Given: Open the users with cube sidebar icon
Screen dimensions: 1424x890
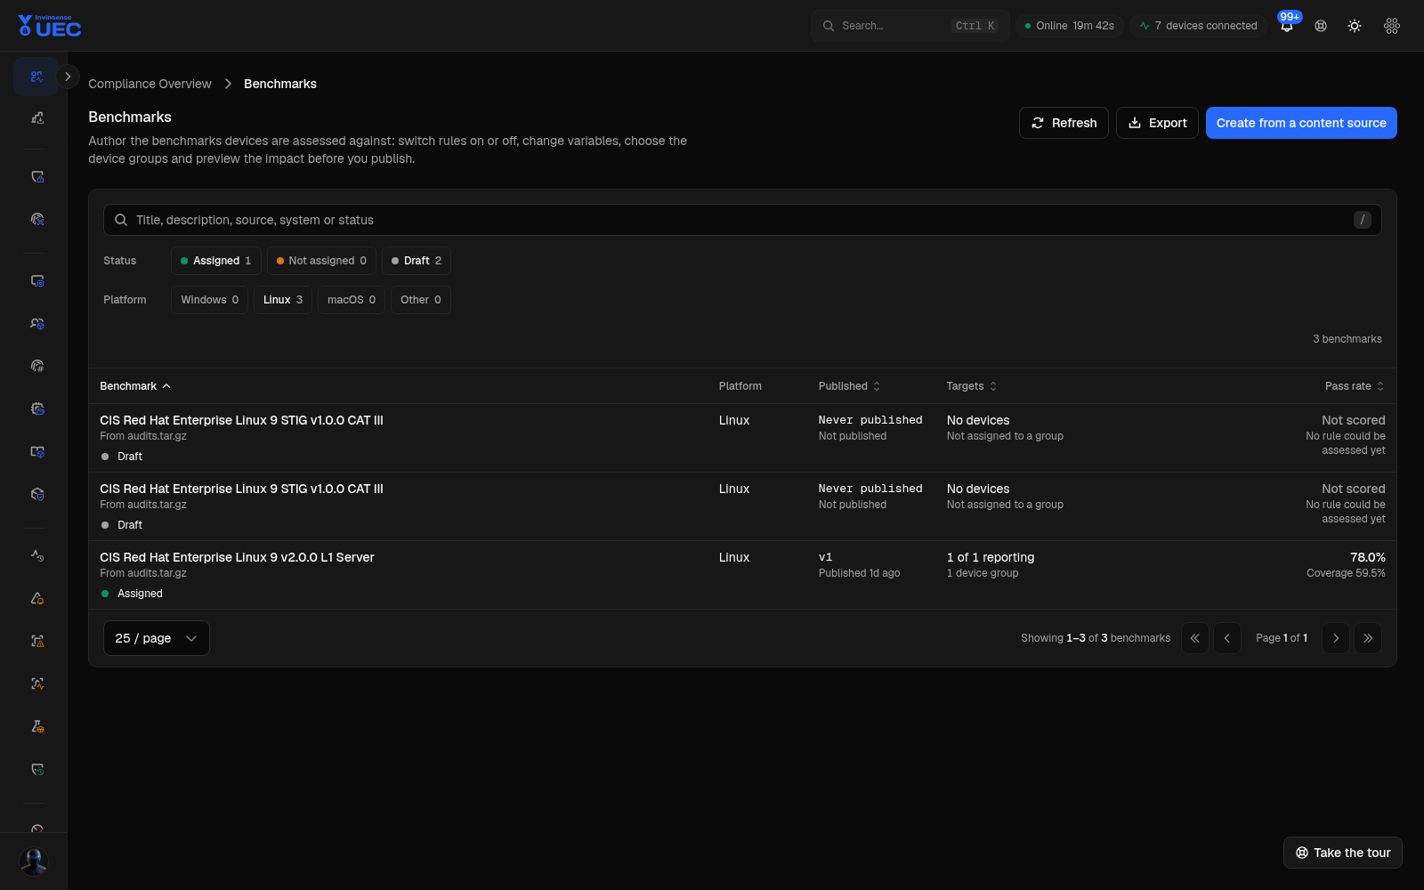Looking at the screenshot, I should pos(36,324).
